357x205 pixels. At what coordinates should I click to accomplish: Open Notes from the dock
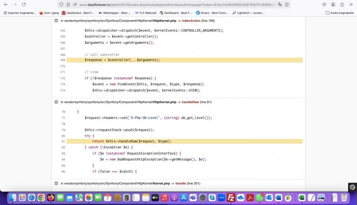pyautogui.click(x=146, y=198)
